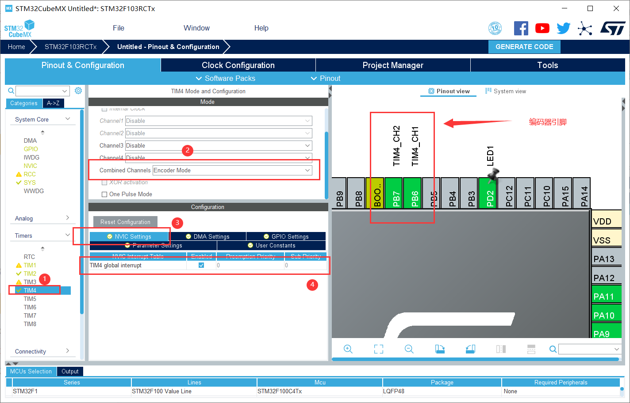630x403 pixels.
Task: Select pin PB6 on the chip
Action: coord(412,193)
